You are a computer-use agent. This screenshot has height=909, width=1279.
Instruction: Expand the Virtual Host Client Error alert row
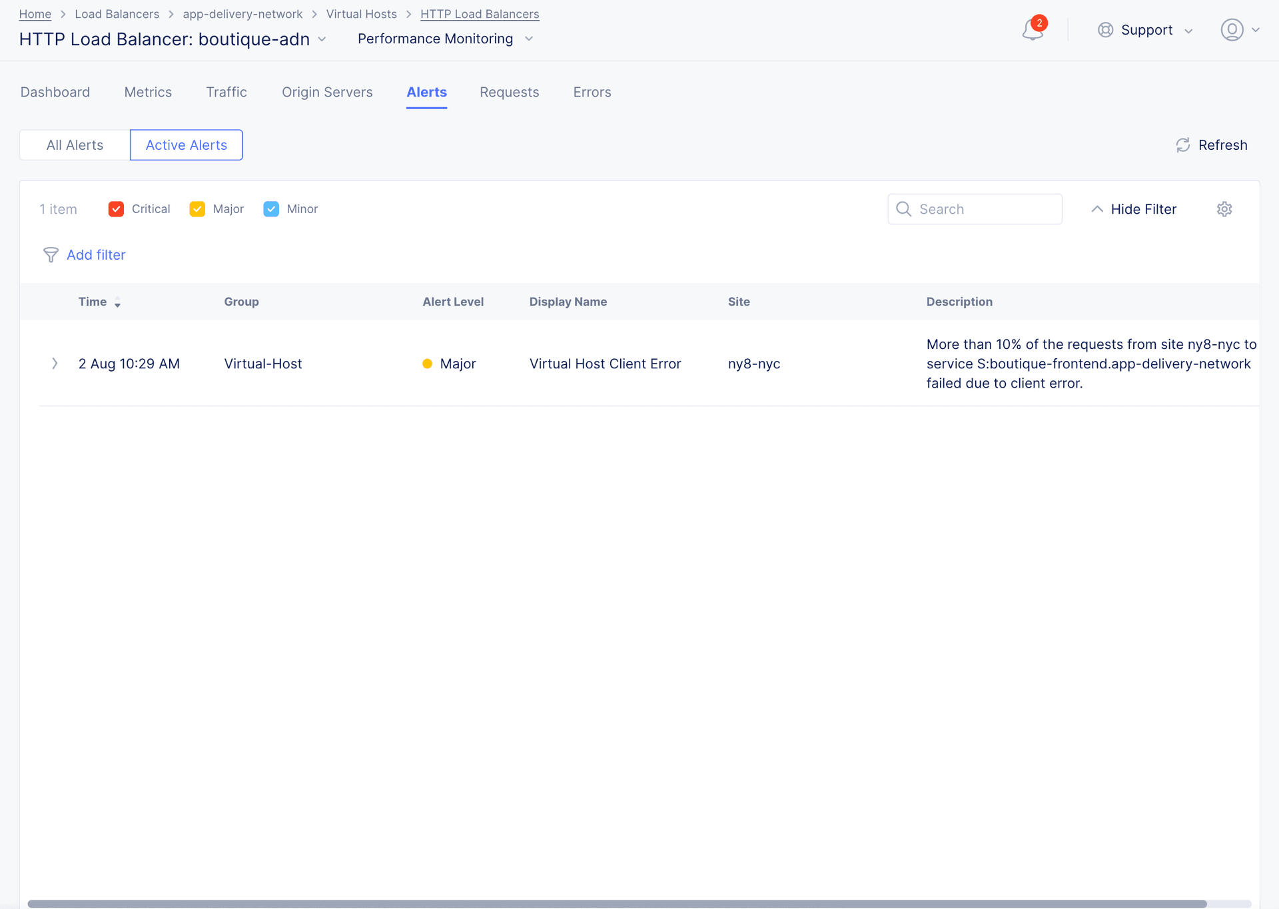click(x=54, y=364)
